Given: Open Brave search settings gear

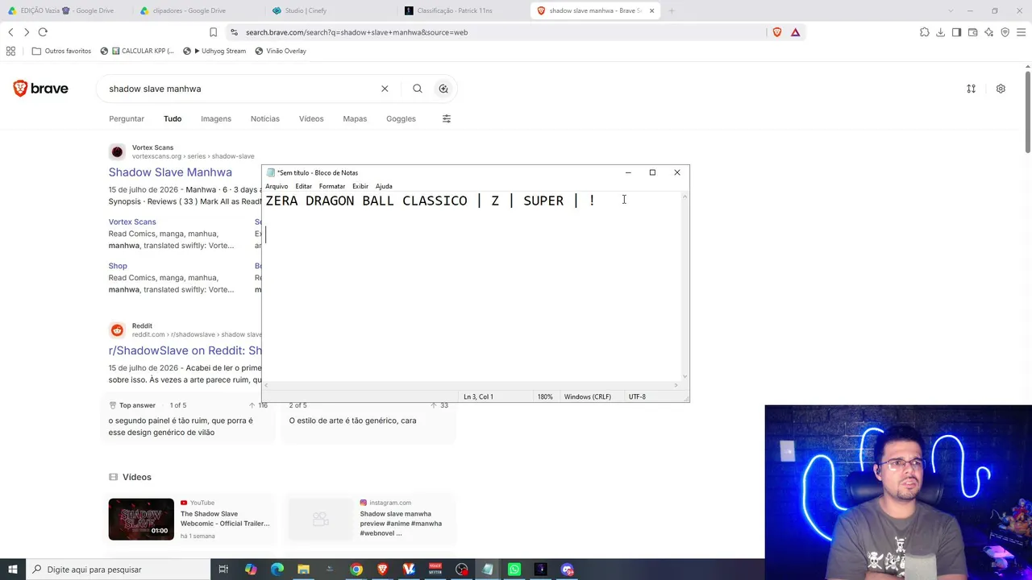Looking at the screenshot, I should [x=1001, y=89].
